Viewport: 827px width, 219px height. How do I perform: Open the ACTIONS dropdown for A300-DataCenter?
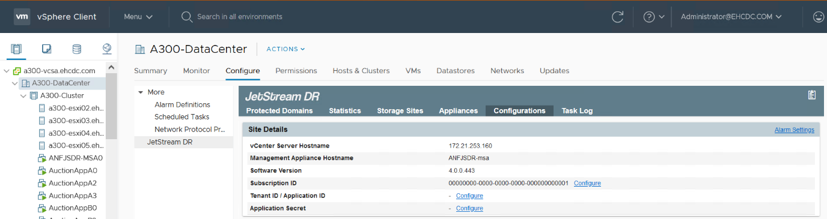coord(285,49)
